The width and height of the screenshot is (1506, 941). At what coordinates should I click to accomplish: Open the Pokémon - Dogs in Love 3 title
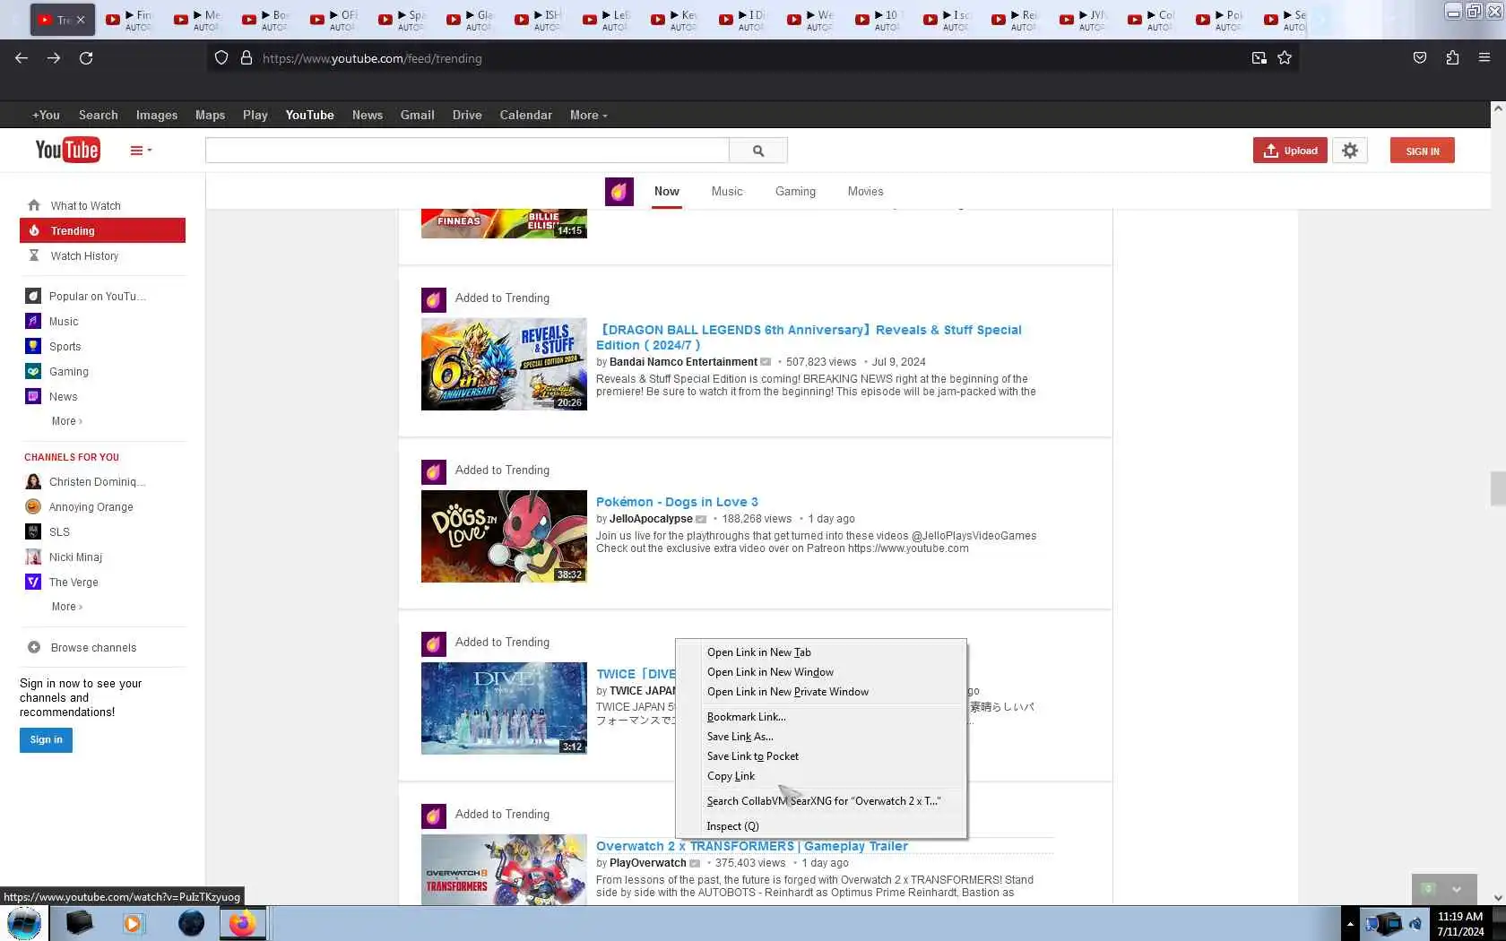pyautogui.click(x=677, y=502)
